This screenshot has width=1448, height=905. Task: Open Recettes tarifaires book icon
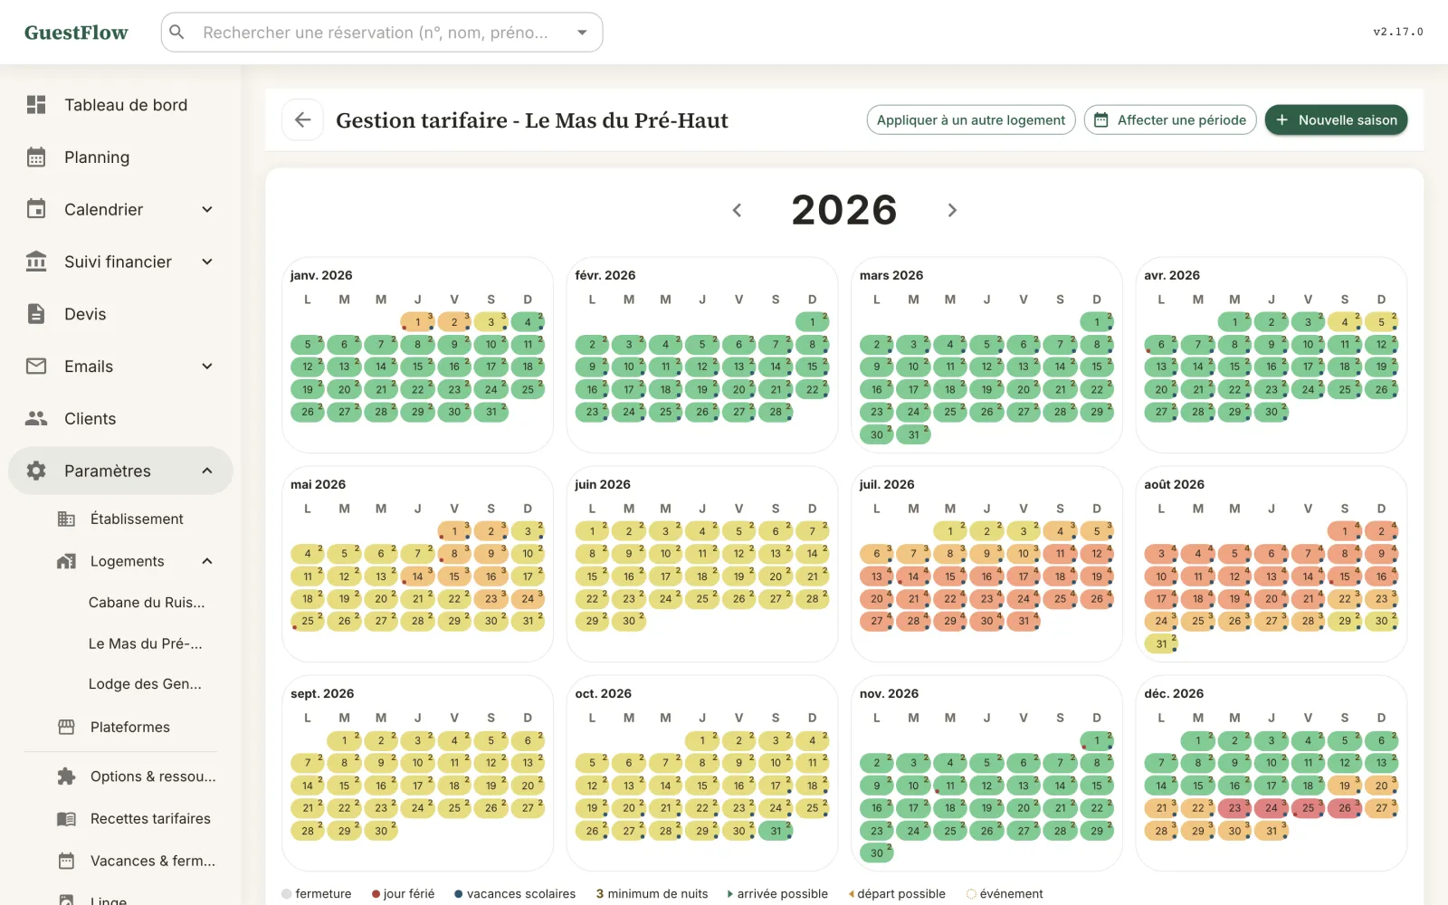[x=66, y=818]
